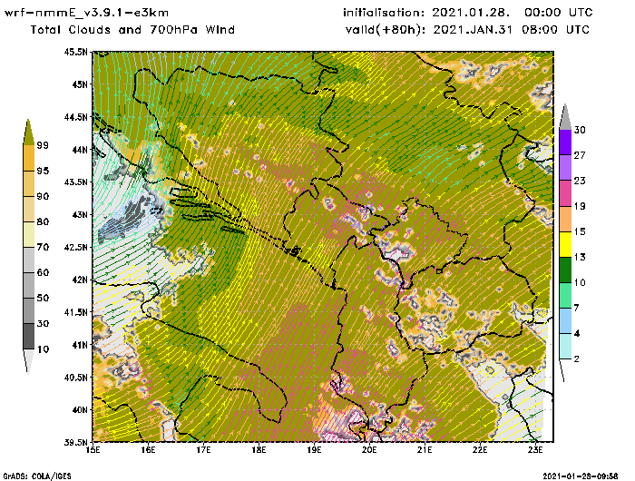This screenshot has height=481, width=635.
Task: Click the 80-90 cloud cover swatch
Action: click(28, 209)
